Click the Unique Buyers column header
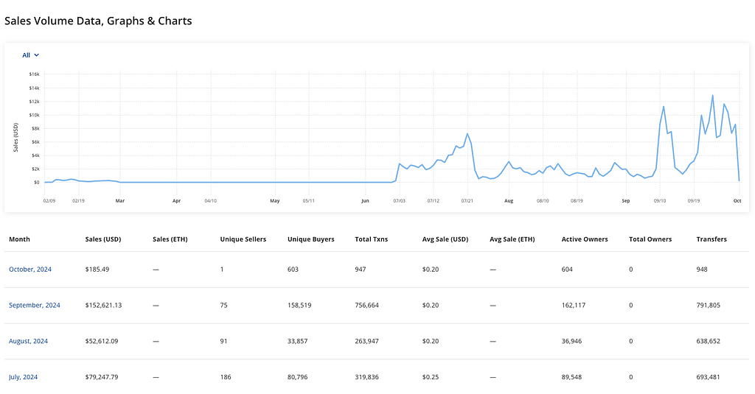This screenshot has width=755, height=394. click(x=310, y=239)
